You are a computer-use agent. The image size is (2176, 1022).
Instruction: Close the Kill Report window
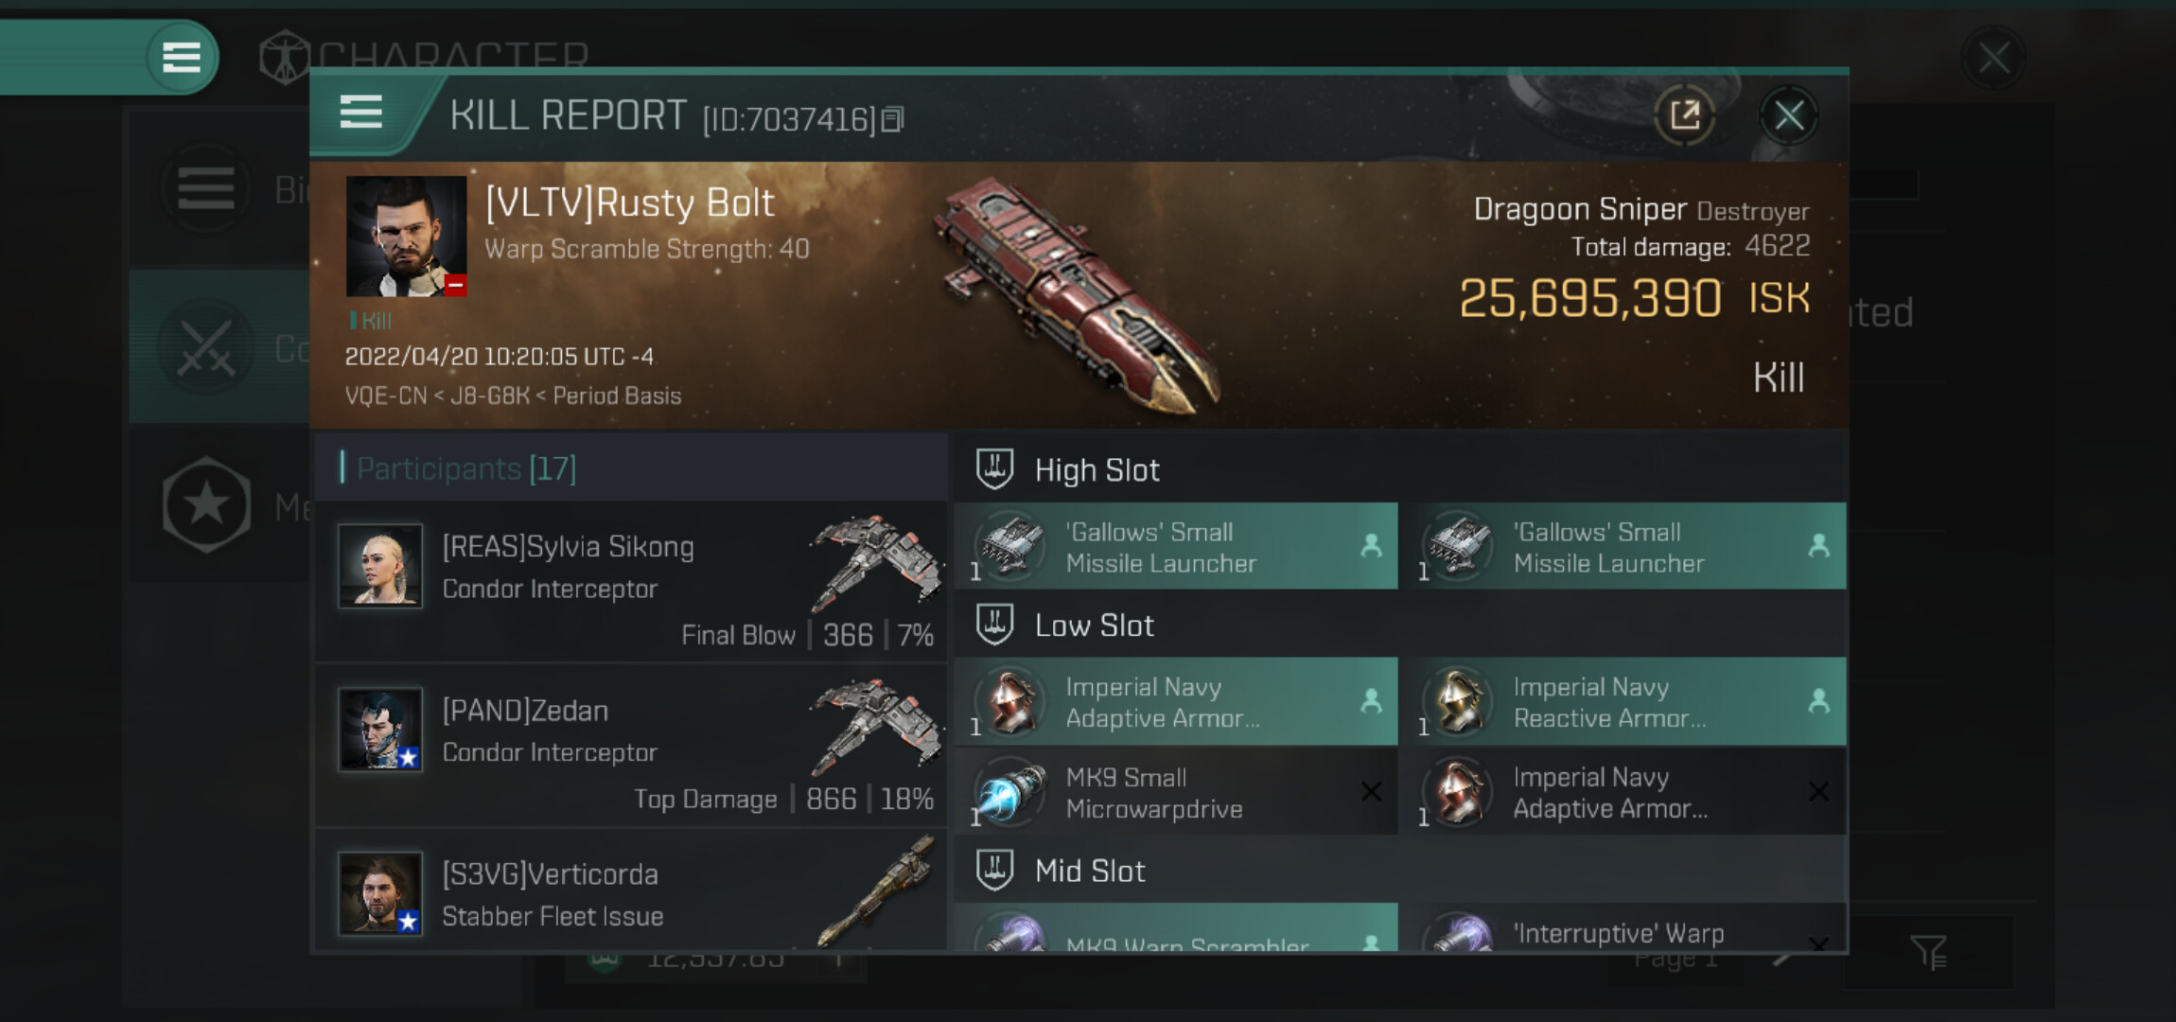tap(1788, 116)
